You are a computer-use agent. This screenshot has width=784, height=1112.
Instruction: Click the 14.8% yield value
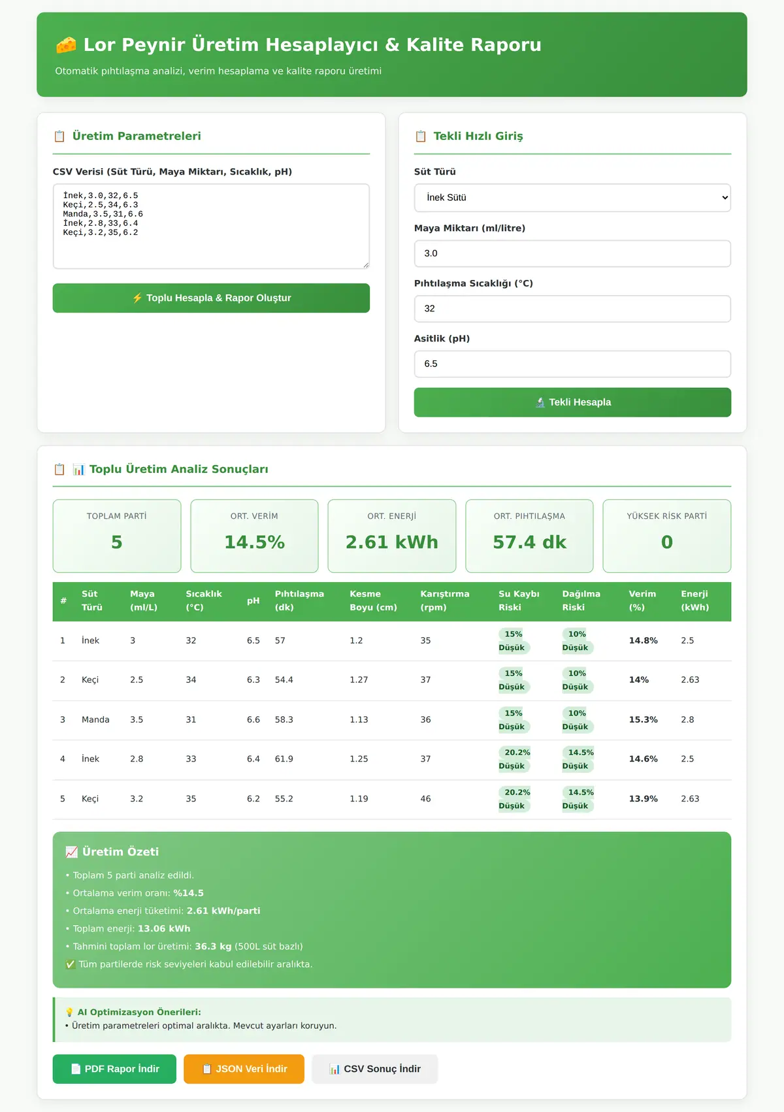tap(643, 640)
